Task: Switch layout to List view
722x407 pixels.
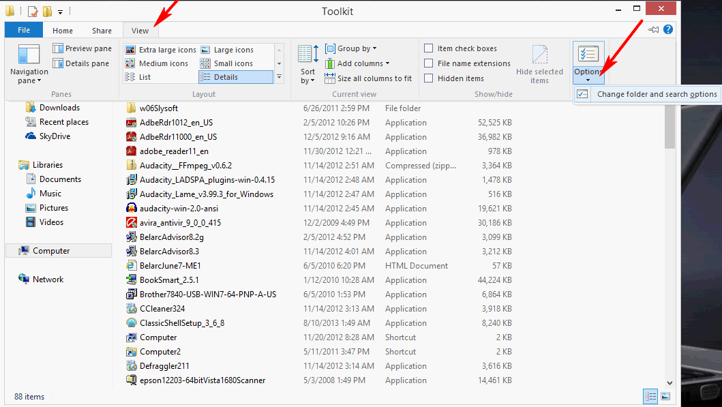Action: tap(138, 77)
